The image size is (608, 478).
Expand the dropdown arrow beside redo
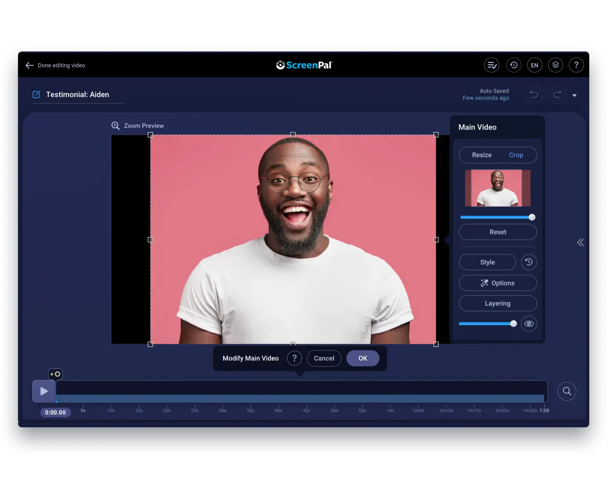pyautogui.click(x=574, y=96)
